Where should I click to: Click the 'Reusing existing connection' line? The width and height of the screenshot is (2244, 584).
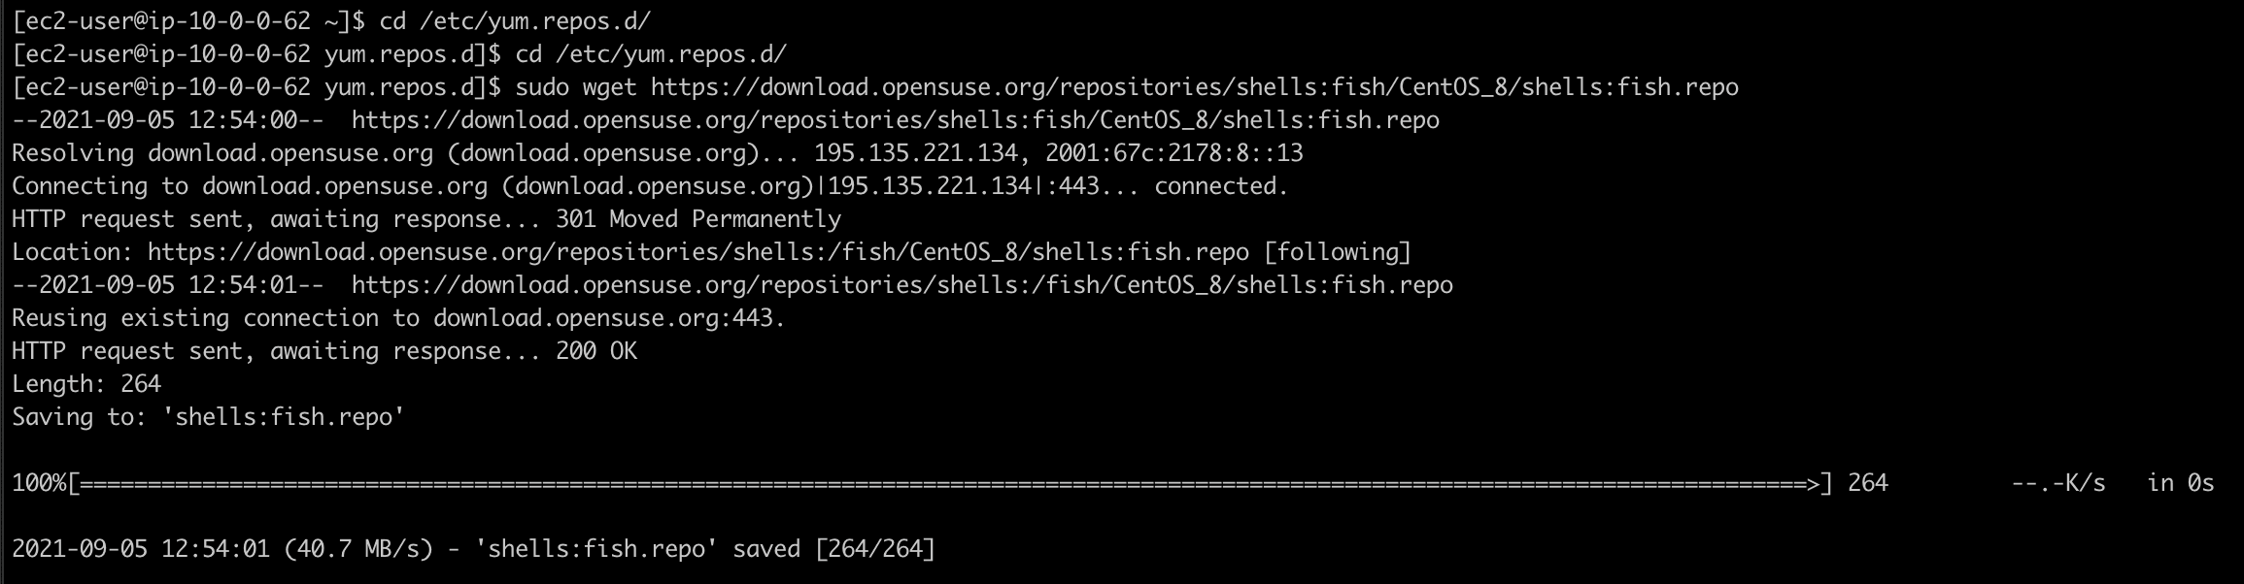coord(398,318)
